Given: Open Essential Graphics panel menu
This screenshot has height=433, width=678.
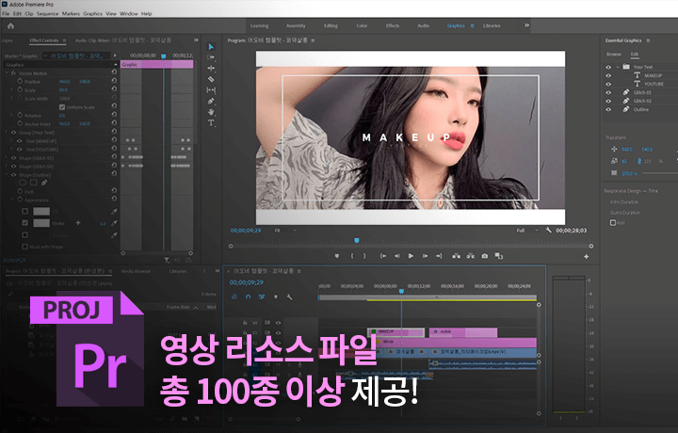Looking at the screenshot, I should (648, 40).
